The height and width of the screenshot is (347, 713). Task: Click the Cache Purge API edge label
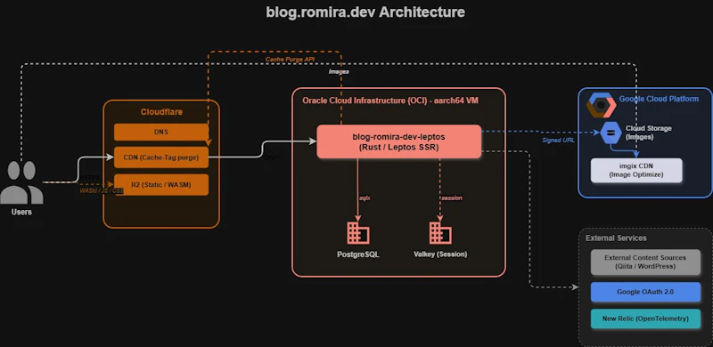pos(290,59)
